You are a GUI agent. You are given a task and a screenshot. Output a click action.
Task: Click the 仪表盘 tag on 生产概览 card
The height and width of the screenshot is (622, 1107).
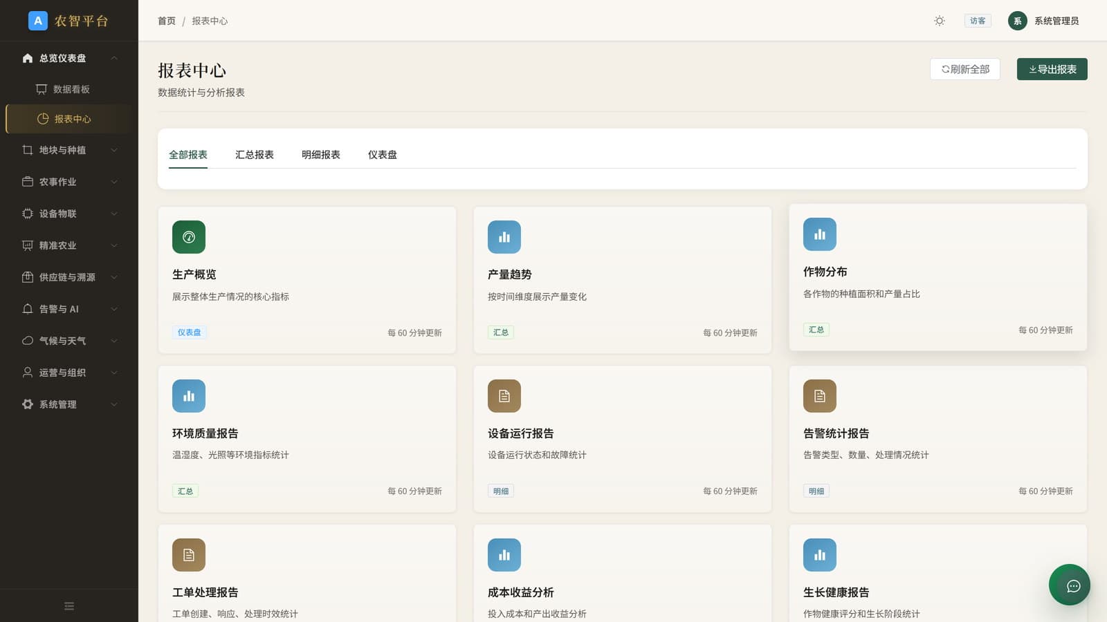click(x=189, y=332)
